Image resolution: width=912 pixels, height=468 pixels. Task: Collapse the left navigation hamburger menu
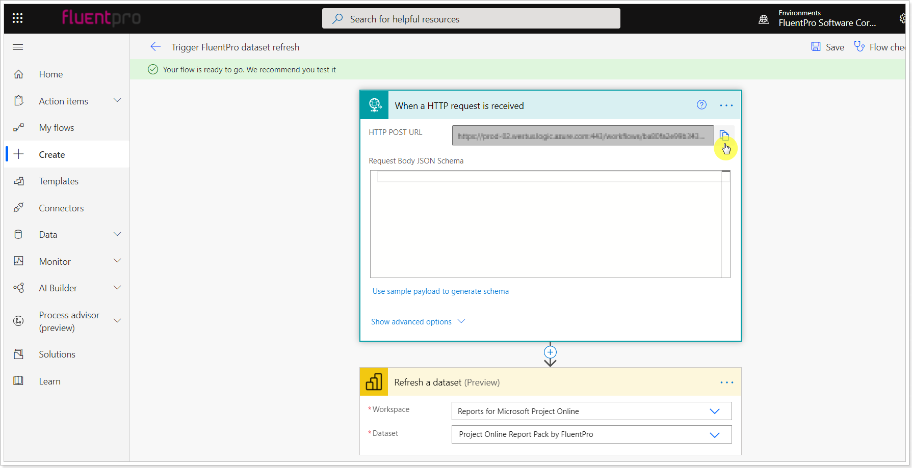pos(18,47)
